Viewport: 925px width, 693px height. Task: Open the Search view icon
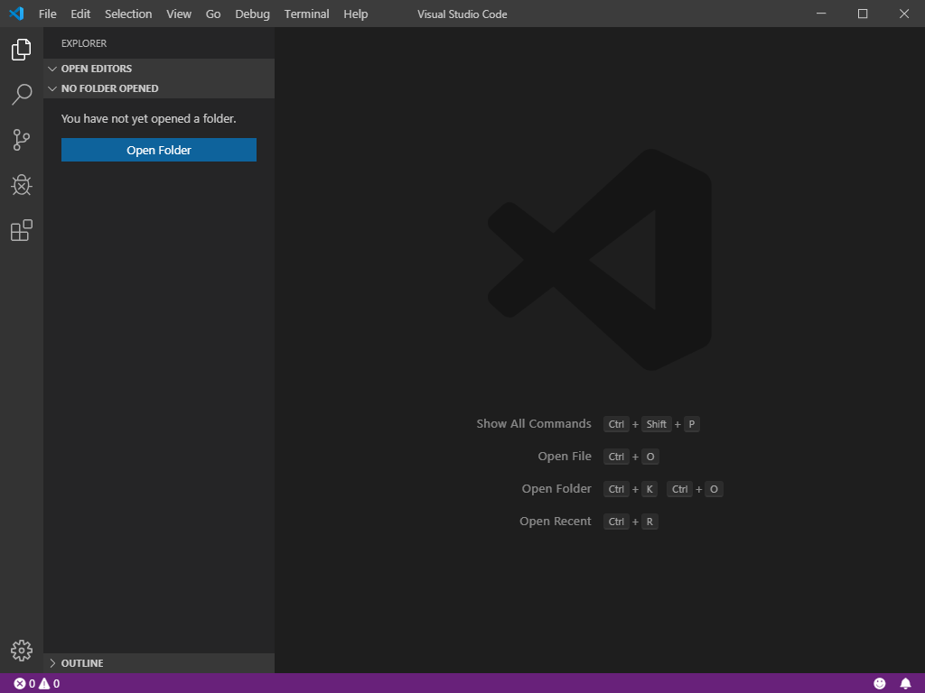click(x=22, y=94)
